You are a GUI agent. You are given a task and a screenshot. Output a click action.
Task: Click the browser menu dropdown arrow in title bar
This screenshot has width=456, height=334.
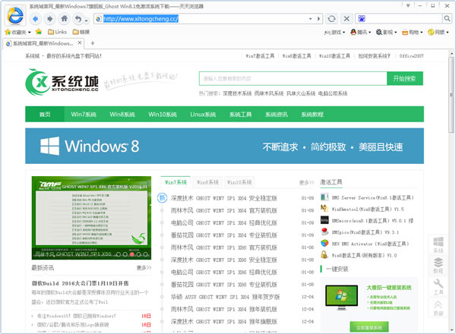tap(408, 5)
